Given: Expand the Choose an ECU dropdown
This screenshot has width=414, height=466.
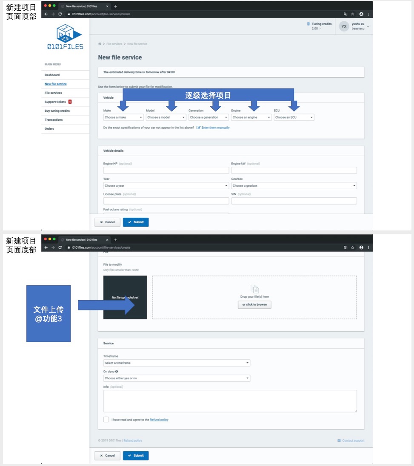Looking at the screenshot, I should point(294,117).
